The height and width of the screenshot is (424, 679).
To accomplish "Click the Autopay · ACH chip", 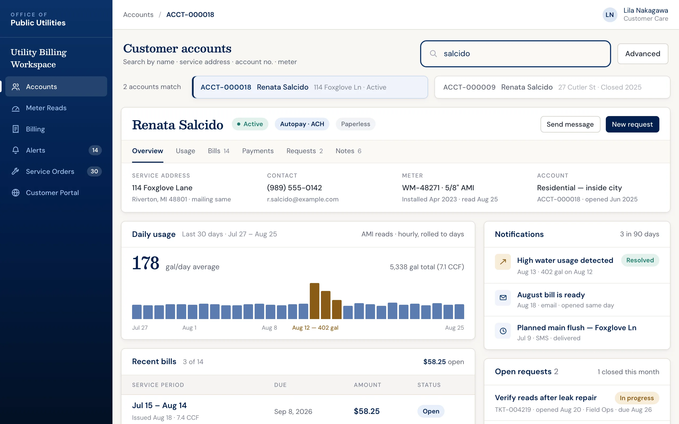I will pyautogui.click(x=302, y=124).
